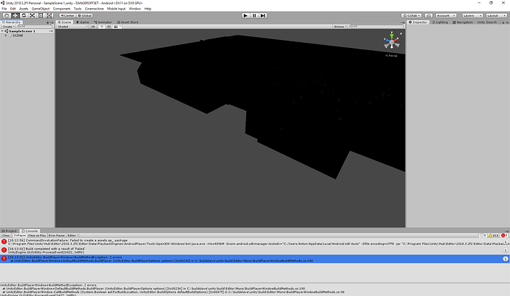Image resolution: width=510 pixels, height=296 pixels.
Task: Toggle 2D view in Scene
Action: (93, 27)
